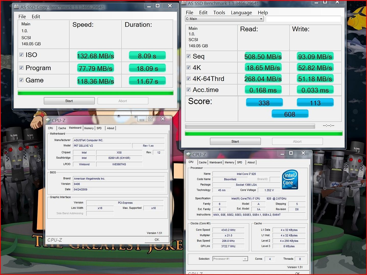367x275 pixels.
Task: Click the ISO speed result 132.68 MB/s
Action: point(95,56)
